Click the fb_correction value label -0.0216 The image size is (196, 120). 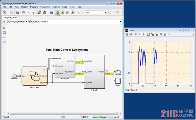click(x=79, y=73)
